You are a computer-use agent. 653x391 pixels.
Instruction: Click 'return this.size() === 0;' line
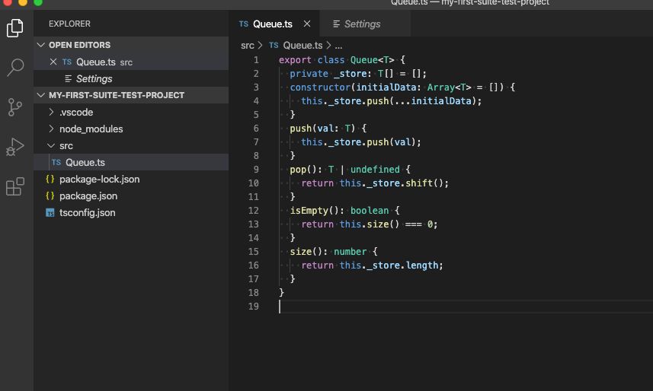pos(370,224)
